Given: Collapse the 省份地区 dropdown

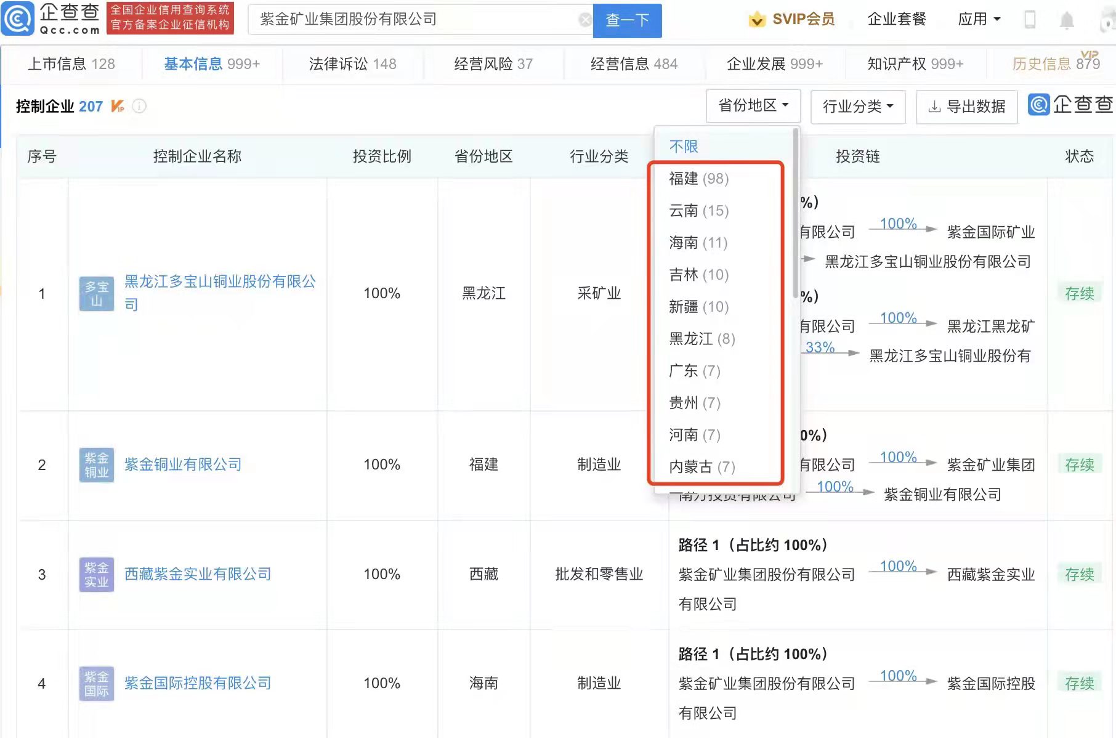Looking at the screenshot, I should point(753,106).
